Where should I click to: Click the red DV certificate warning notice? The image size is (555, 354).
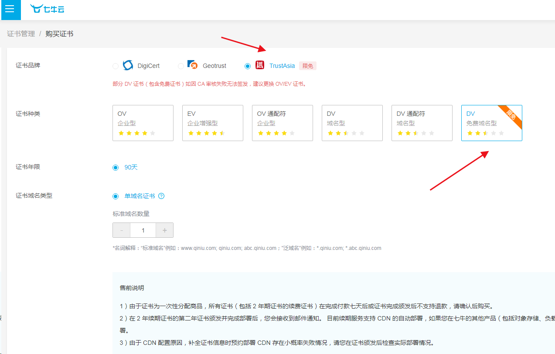209,84
